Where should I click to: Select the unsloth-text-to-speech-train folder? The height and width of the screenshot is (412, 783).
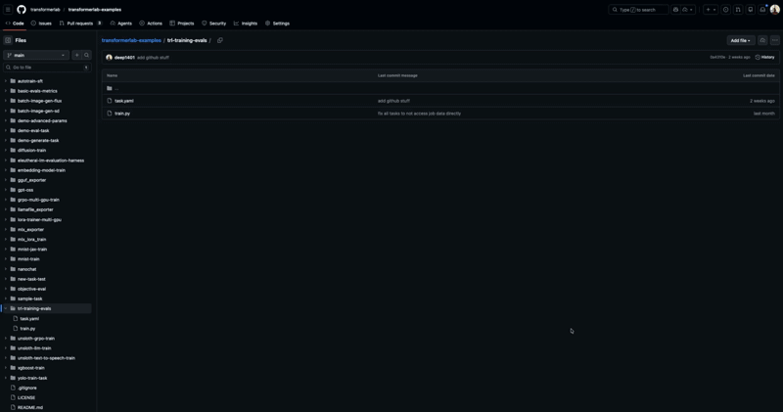[x=47, y=358]
